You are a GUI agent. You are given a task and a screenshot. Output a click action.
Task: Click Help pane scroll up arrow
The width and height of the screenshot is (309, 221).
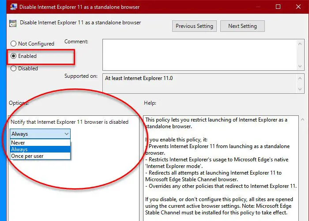[302, 120]
